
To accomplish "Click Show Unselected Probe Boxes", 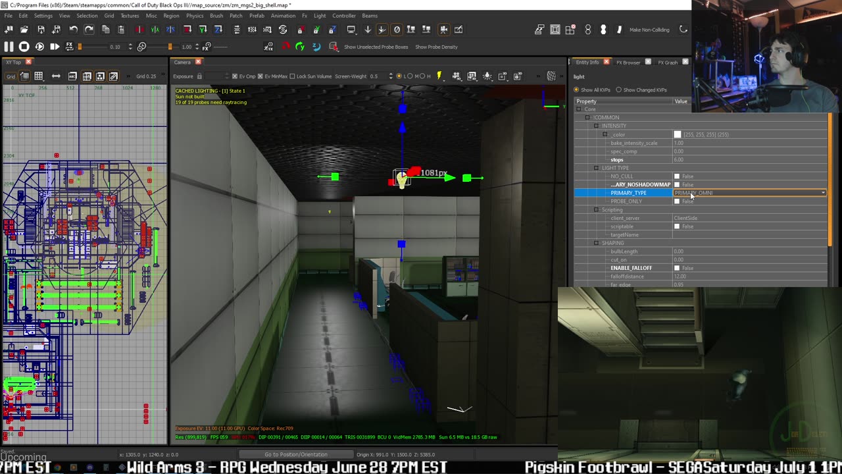I will [376, 47].
